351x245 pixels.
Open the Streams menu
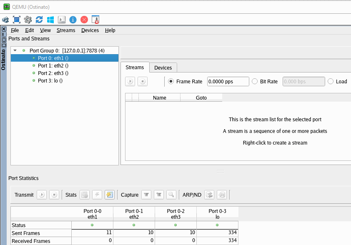[x=66, y=30]
